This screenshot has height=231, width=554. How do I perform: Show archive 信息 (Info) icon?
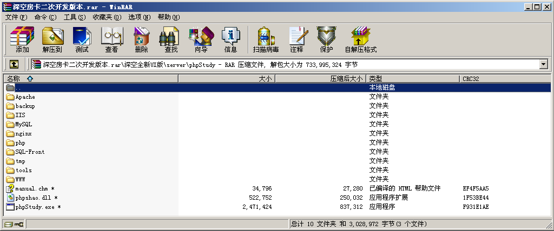230,39
